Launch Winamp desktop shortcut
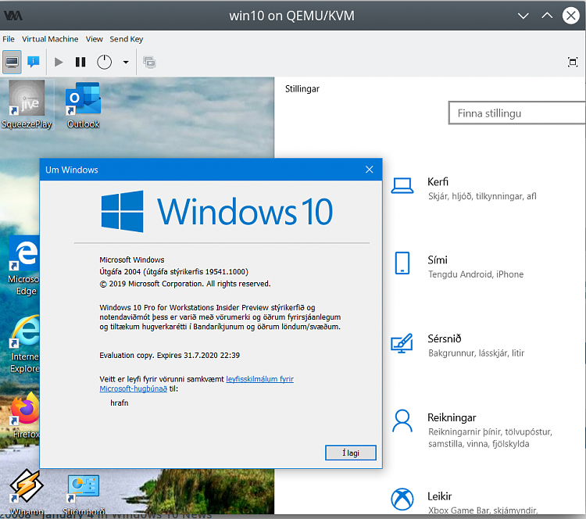The image size is (586, 519). click(27, 492)
